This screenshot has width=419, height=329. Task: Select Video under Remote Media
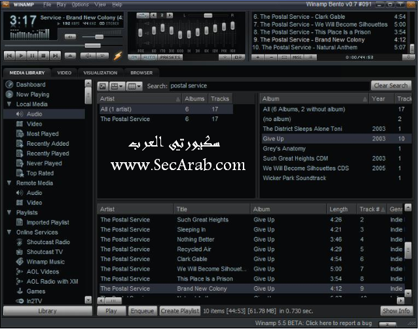[34, 203]
